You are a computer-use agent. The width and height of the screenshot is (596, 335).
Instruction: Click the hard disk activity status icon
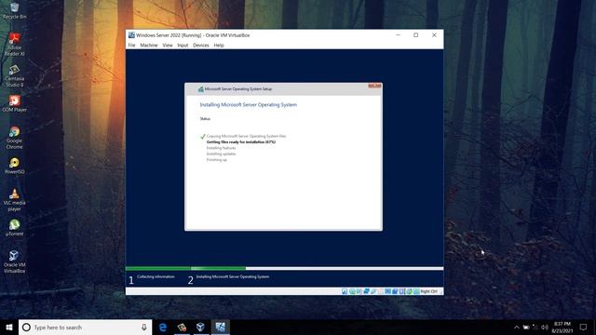tap(345, 291)
